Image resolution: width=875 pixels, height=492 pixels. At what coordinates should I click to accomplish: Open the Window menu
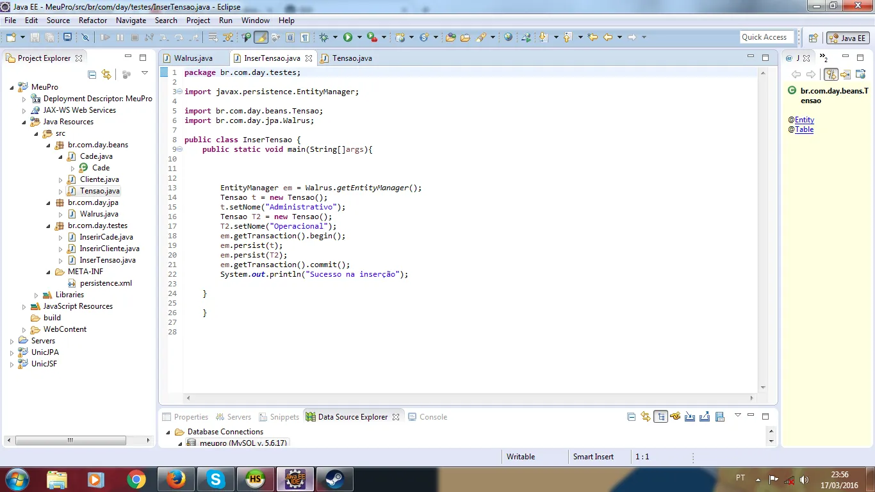click(256, 20)
